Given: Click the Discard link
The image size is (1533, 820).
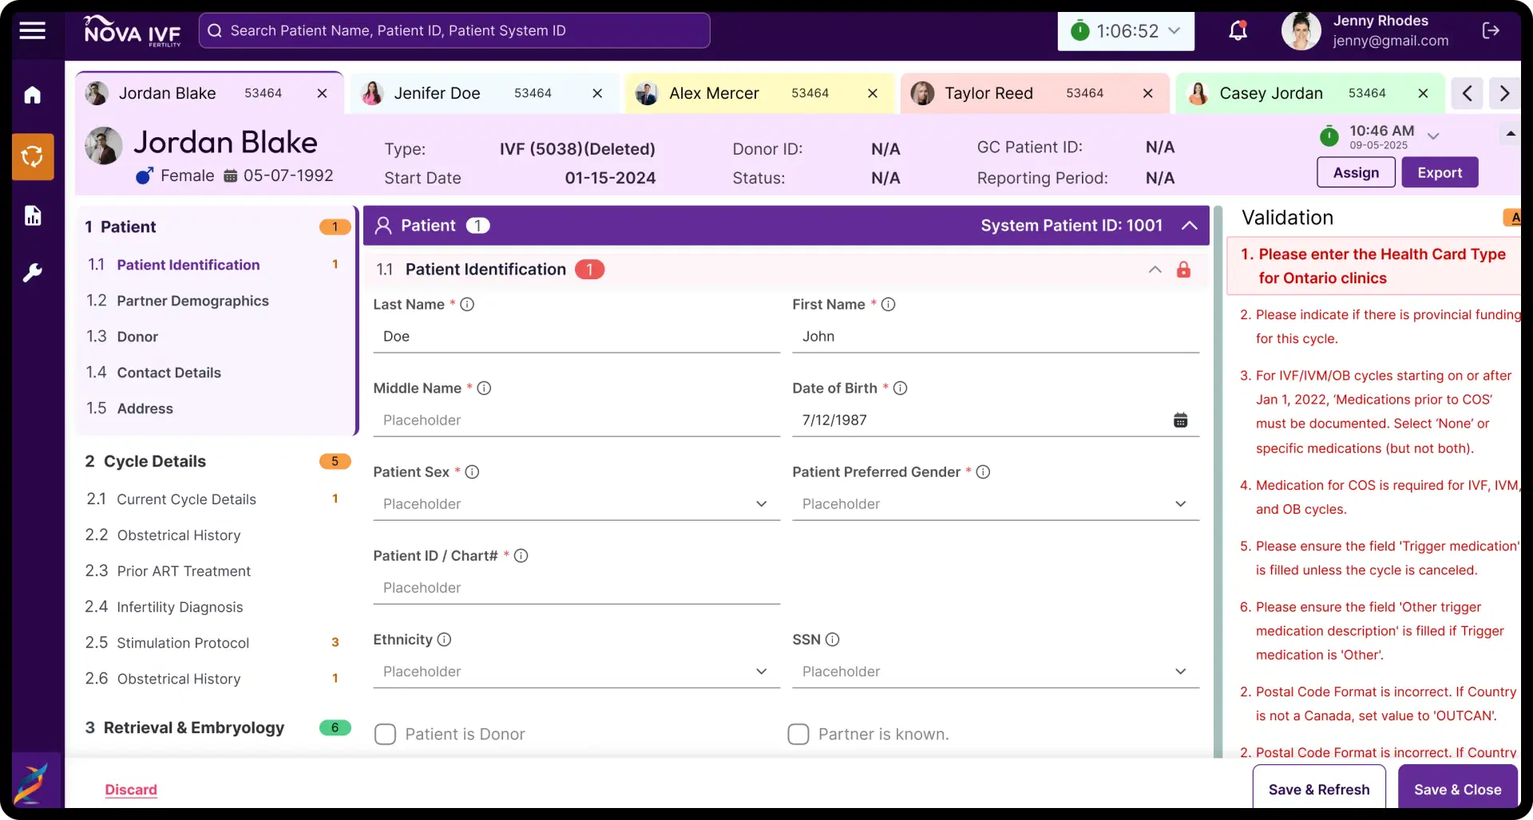Looking at the screenshot, I should pos(131,790).
